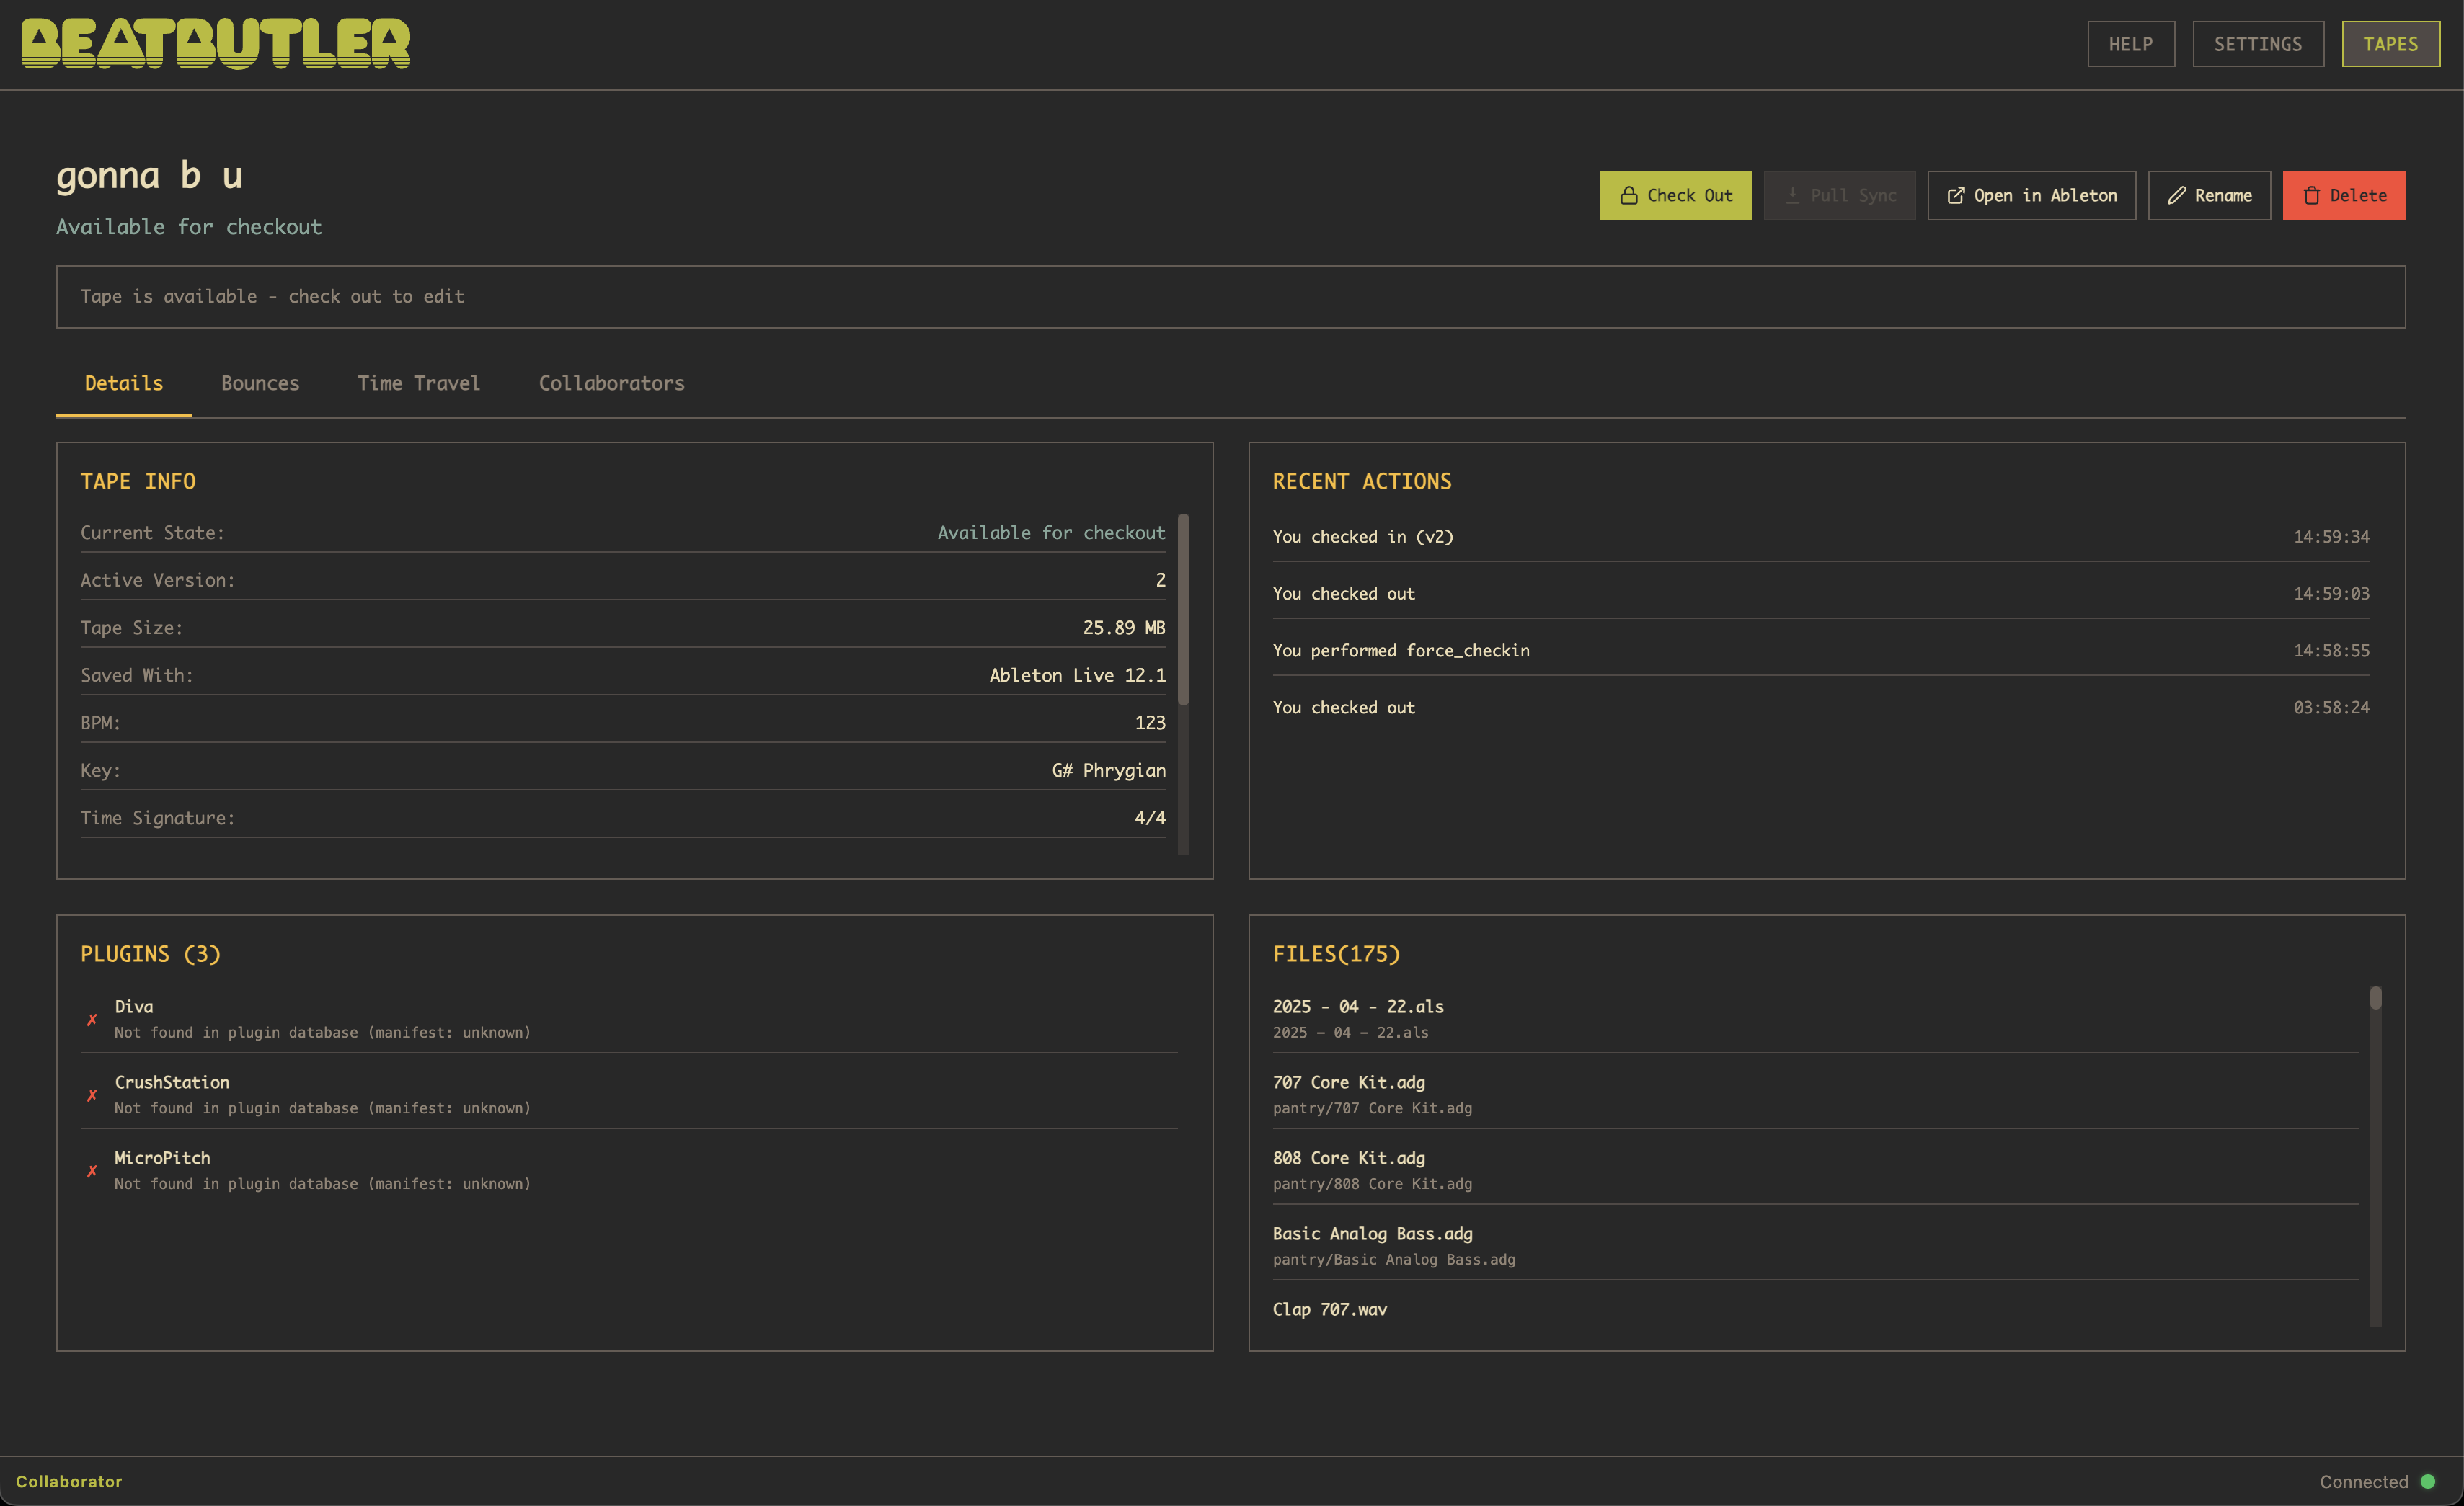This screenshot has width=2464, height=1506.
Task: Click the red X beside Diva plugin
Action: pyautogui.click(x=92, y=1020)
